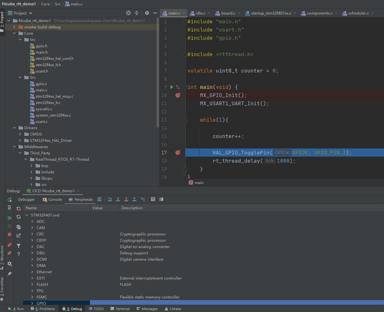Viewport: 384px width, 312px height.
Task: Open the Terminal tool window
Action: (120, 309)
